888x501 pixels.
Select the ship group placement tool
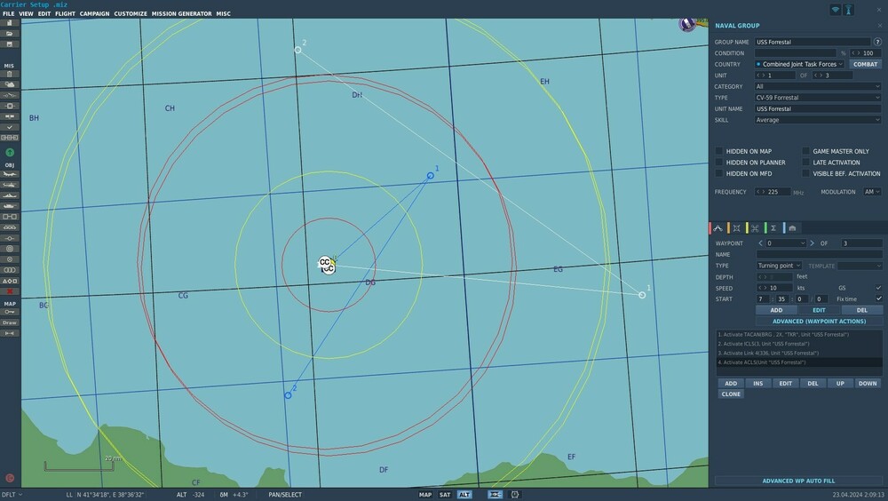10,195
